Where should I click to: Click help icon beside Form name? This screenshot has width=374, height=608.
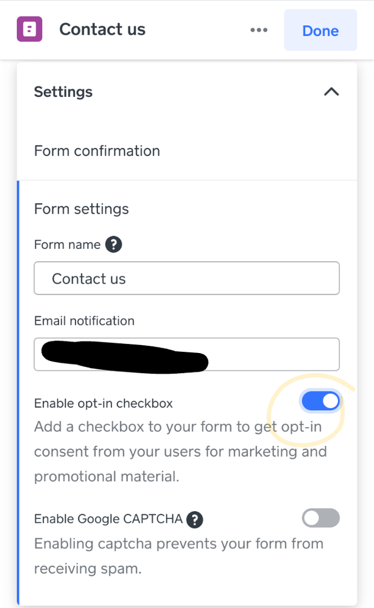[114, 245]
